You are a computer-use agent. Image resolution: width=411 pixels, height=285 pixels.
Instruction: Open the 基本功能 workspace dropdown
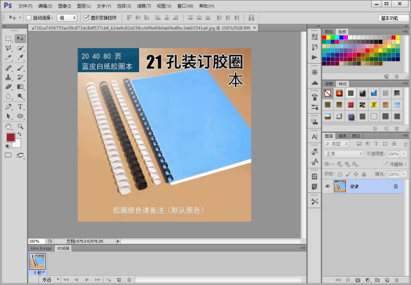[x=393, y=18]
